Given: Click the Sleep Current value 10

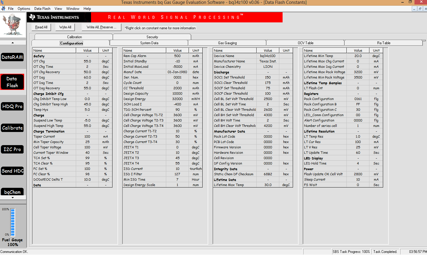Looking at the screenshot, I should tap(358, 179).
